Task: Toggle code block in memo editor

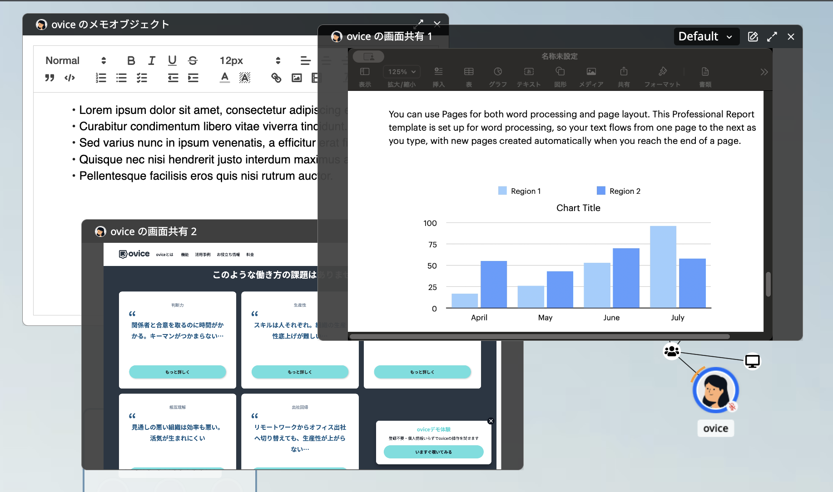Action: [x=69, y=78]
